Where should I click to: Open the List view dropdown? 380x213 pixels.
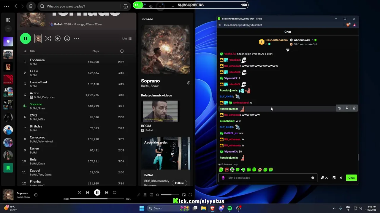(127, 38)
